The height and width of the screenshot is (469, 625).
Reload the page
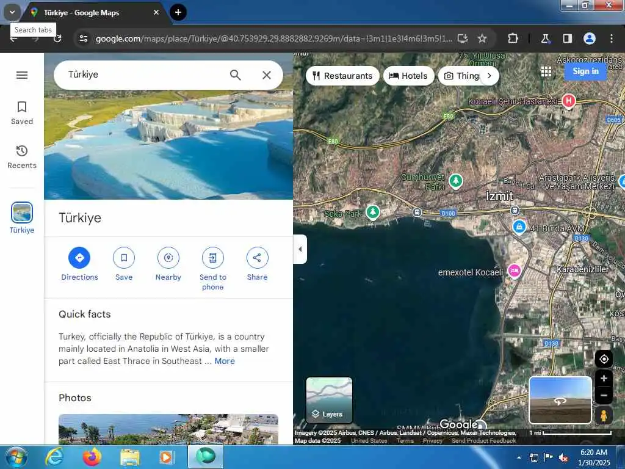click(57, 38)
